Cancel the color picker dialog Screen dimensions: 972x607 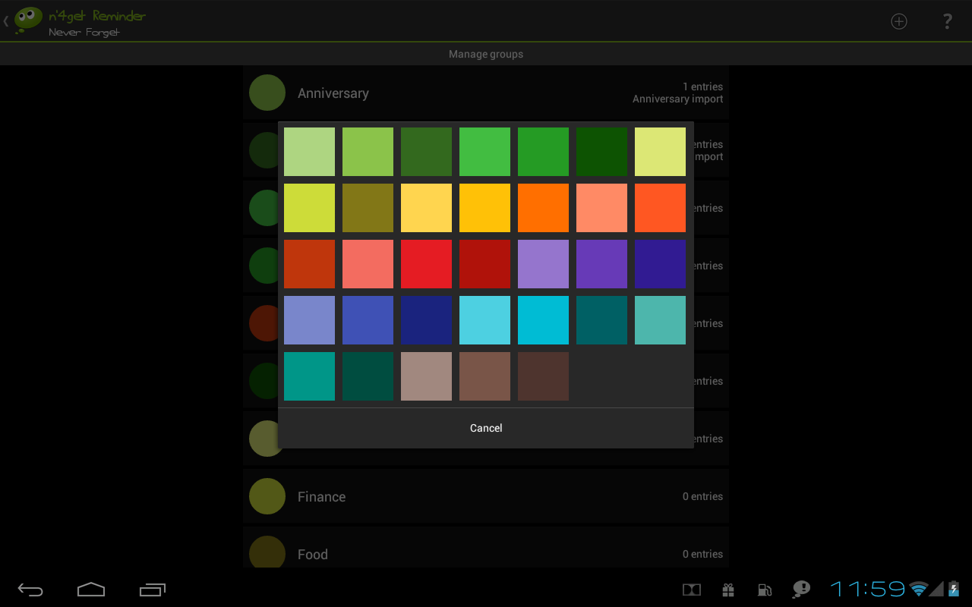(486, 428)
